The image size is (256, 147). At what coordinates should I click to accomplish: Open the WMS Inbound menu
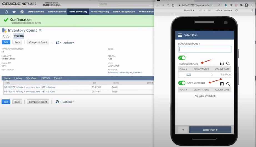36,12
